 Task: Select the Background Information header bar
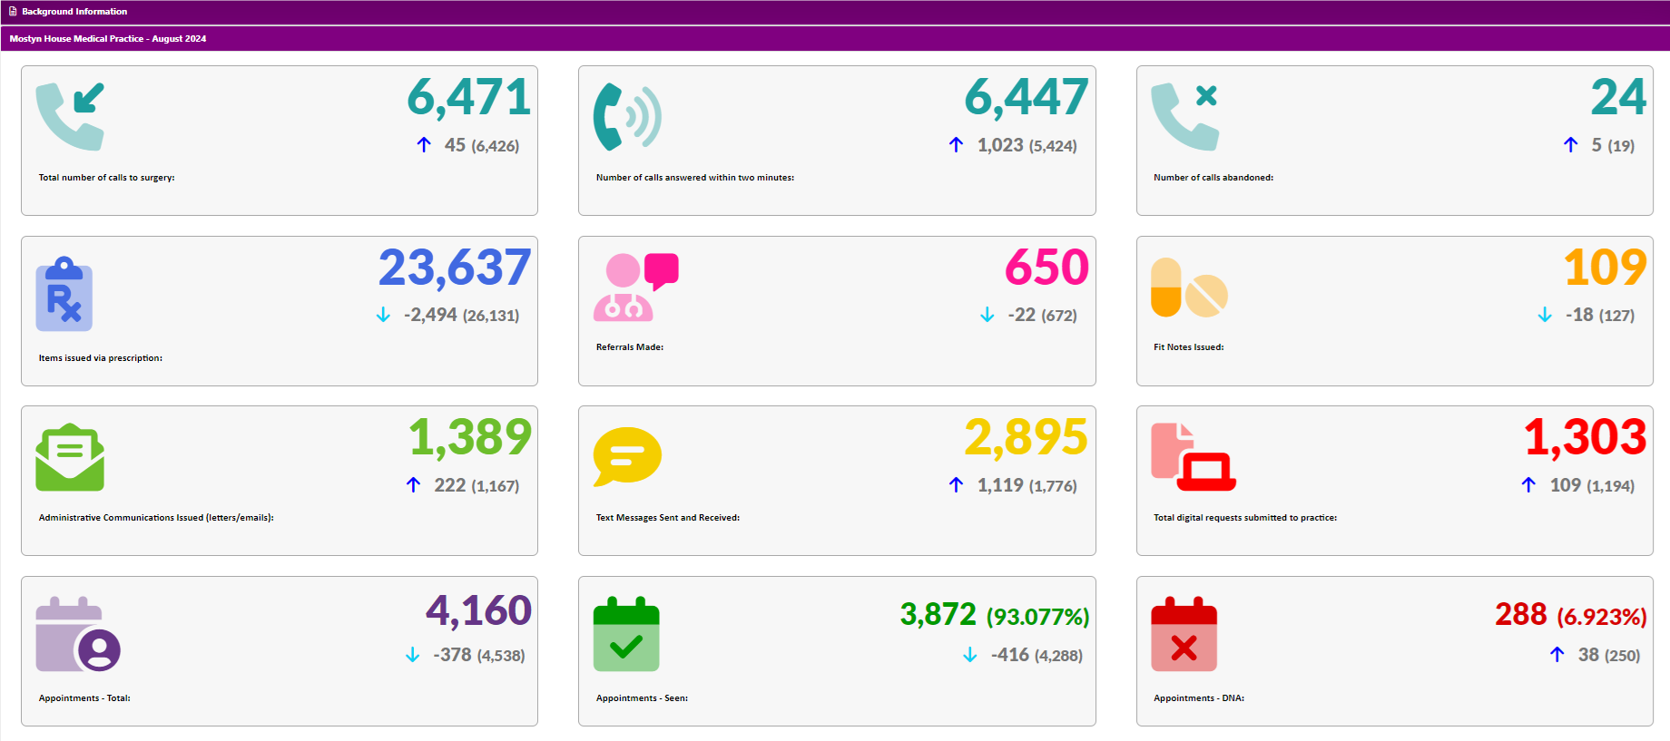[835, 12]
